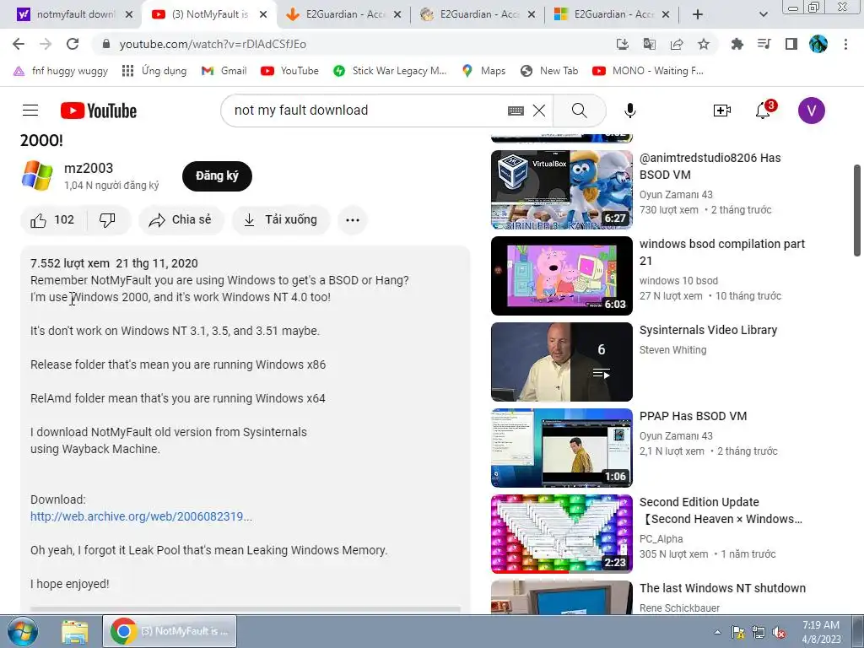
Task: Switch to the E2Guardian tab with arrow icon
Action: coord(344,14)
